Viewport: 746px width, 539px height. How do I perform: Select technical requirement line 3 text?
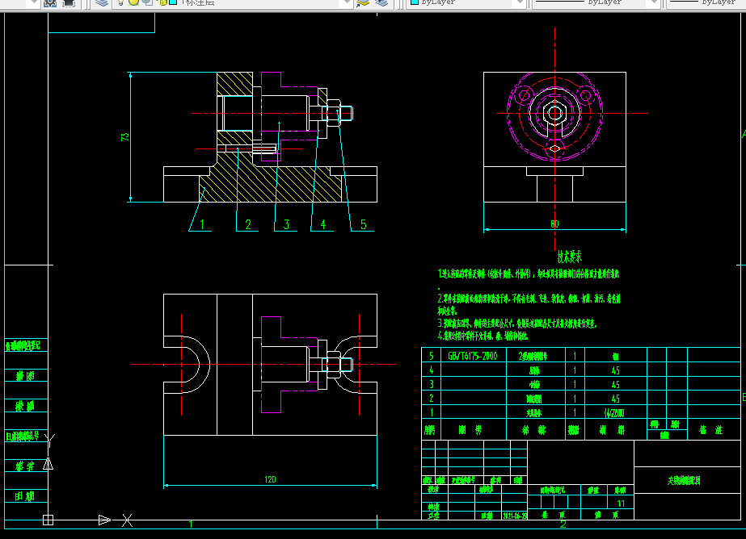coord(516,324)
